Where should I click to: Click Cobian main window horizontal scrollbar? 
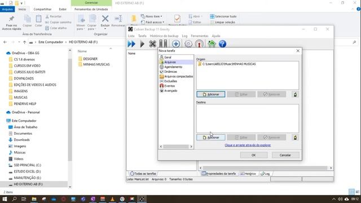pyautogui.click(x=265, y=168)
